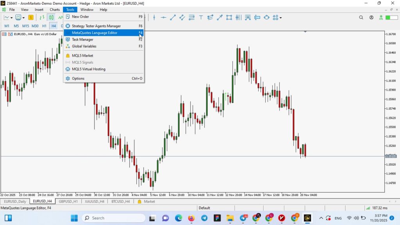Open the account profile icon
Viewport: 400px width, 225px height.
point(371,18)
